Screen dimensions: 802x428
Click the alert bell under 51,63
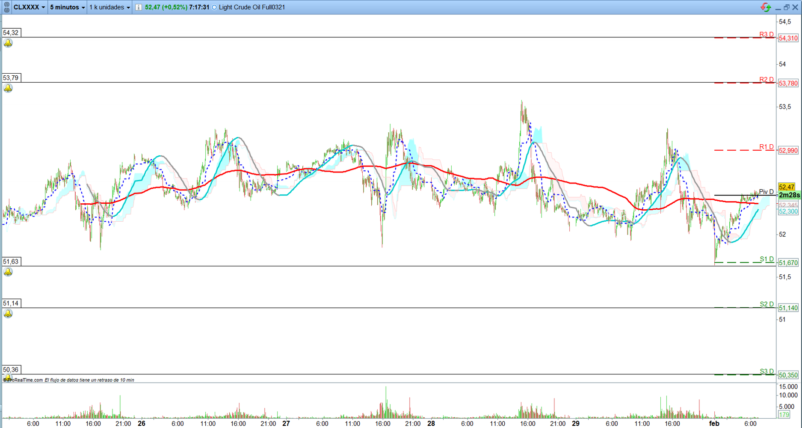[8, 272]
